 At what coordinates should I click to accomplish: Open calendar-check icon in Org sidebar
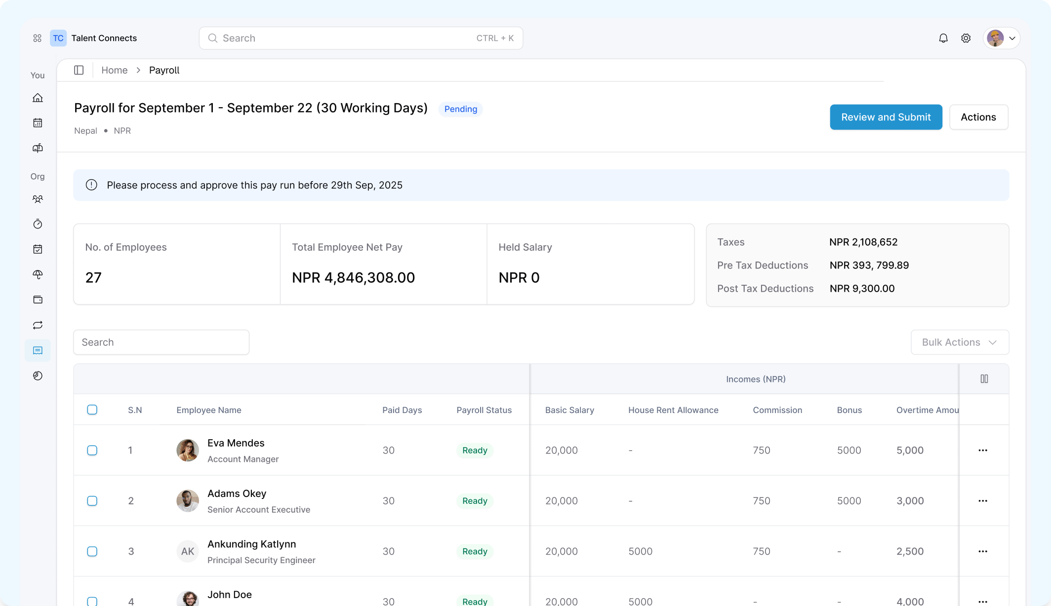click(38, 249)
